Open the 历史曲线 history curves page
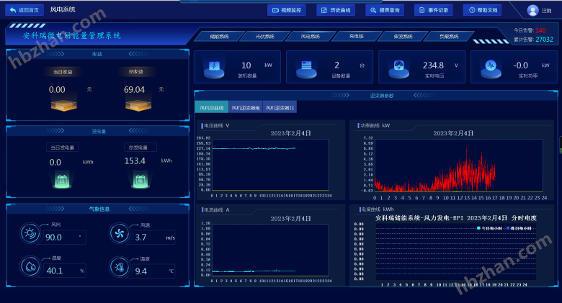The image size is (562, 303). (336, 10)
